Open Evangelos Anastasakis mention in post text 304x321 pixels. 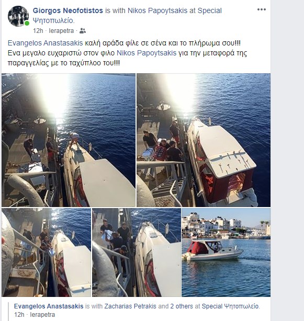(46, 43)
